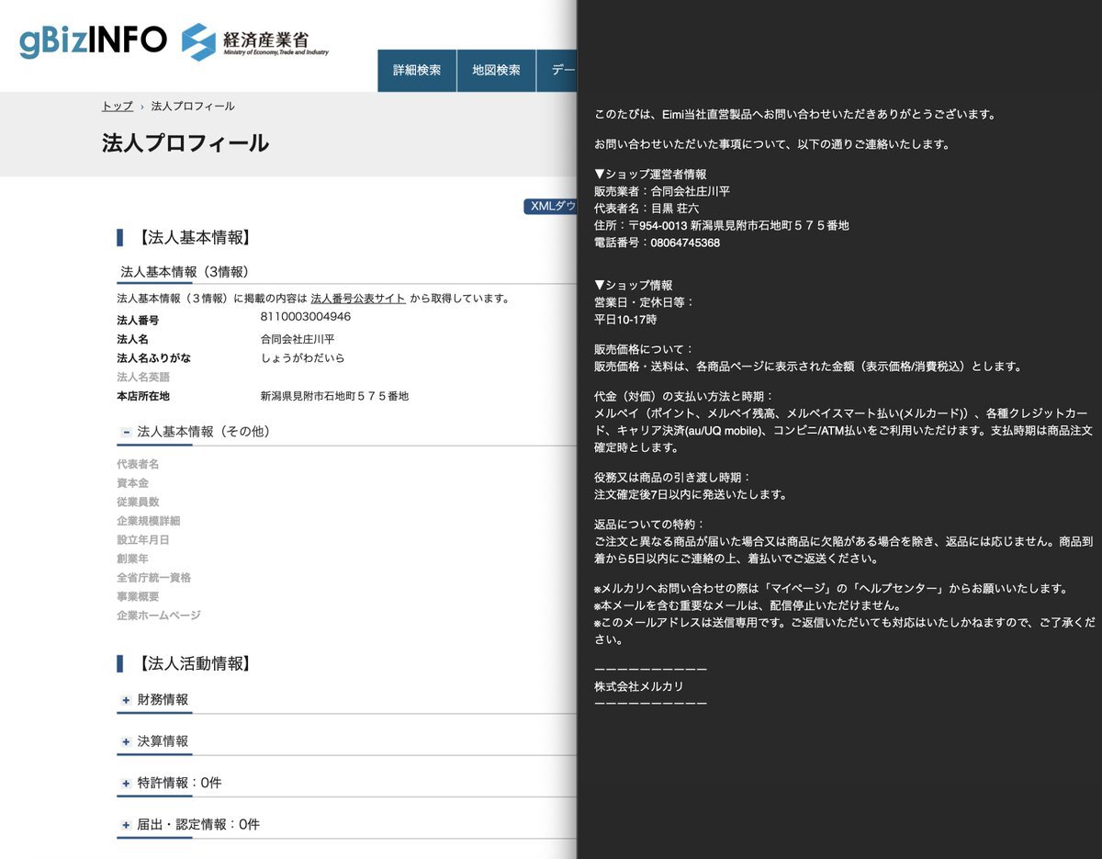Click the 法人プロフィール page title
The width and height of the screenshot is (1102, 859).
click(x=186, y=143)
